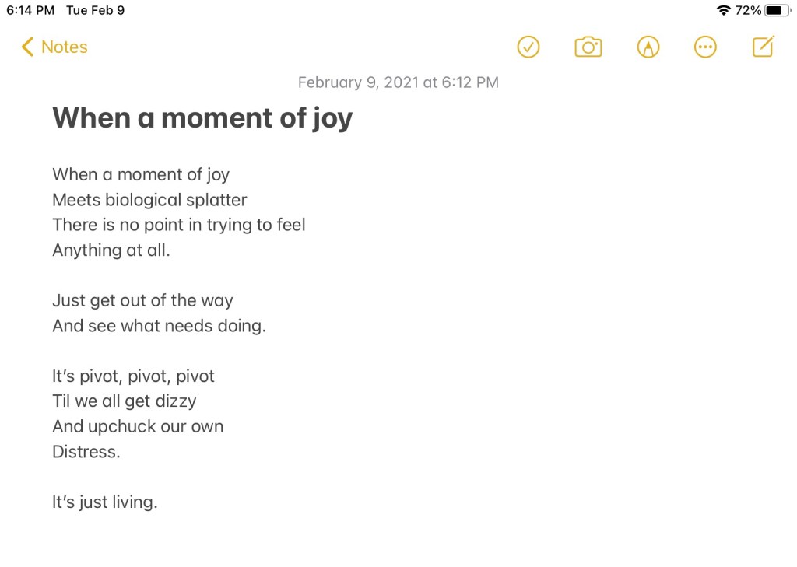
Task: Click the line "There is no point in trying to feel"
Action: 178,225
